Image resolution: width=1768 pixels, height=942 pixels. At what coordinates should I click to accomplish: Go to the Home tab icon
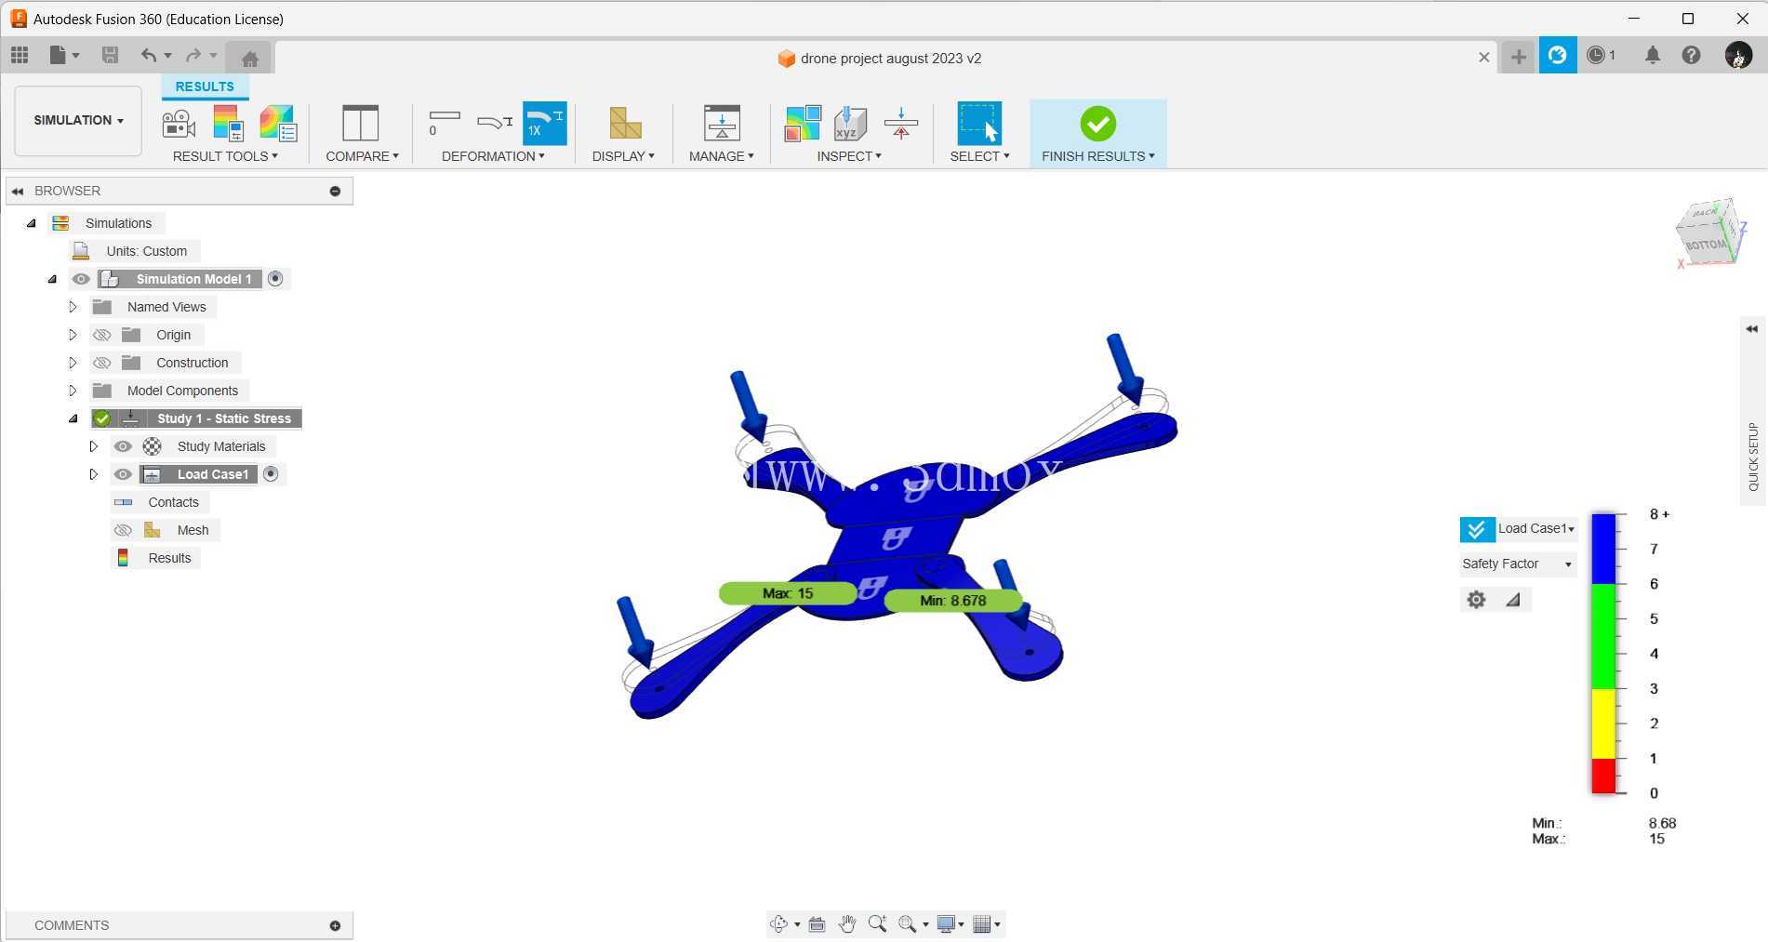point(249,58)
